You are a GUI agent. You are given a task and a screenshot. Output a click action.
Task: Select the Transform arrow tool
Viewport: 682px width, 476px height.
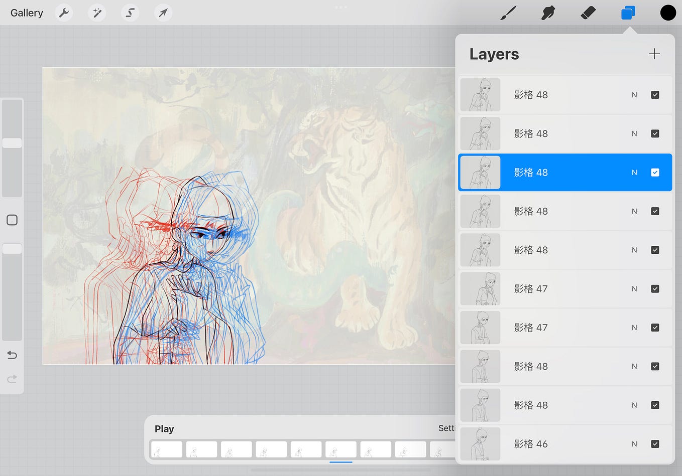click(x=163, y=13)
